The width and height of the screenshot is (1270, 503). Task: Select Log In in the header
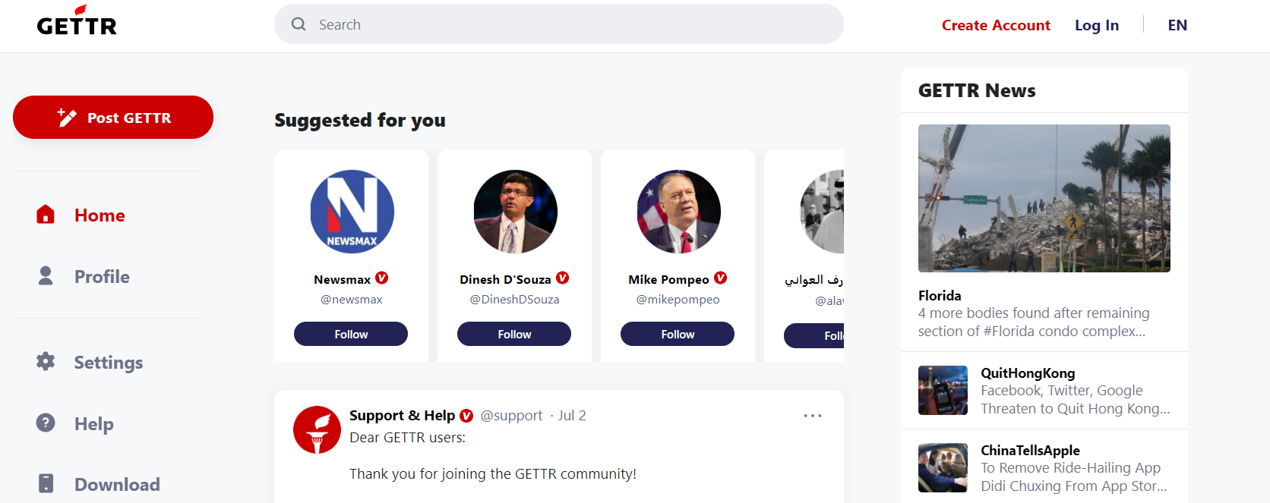1096,25
